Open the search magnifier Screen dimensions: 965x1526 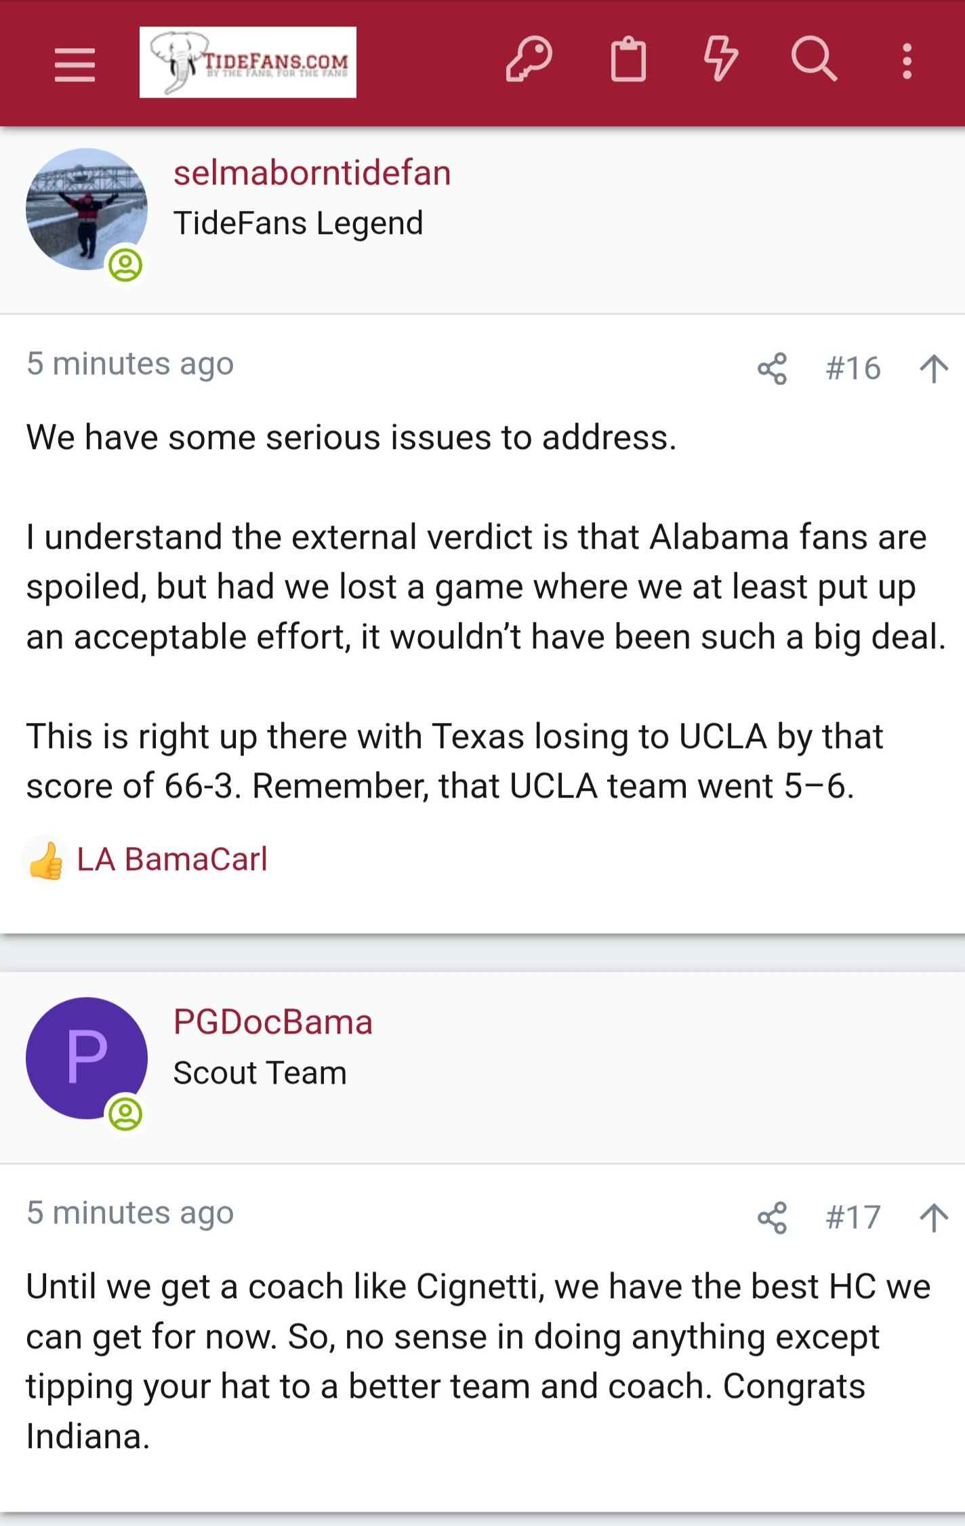click(813, 60)
